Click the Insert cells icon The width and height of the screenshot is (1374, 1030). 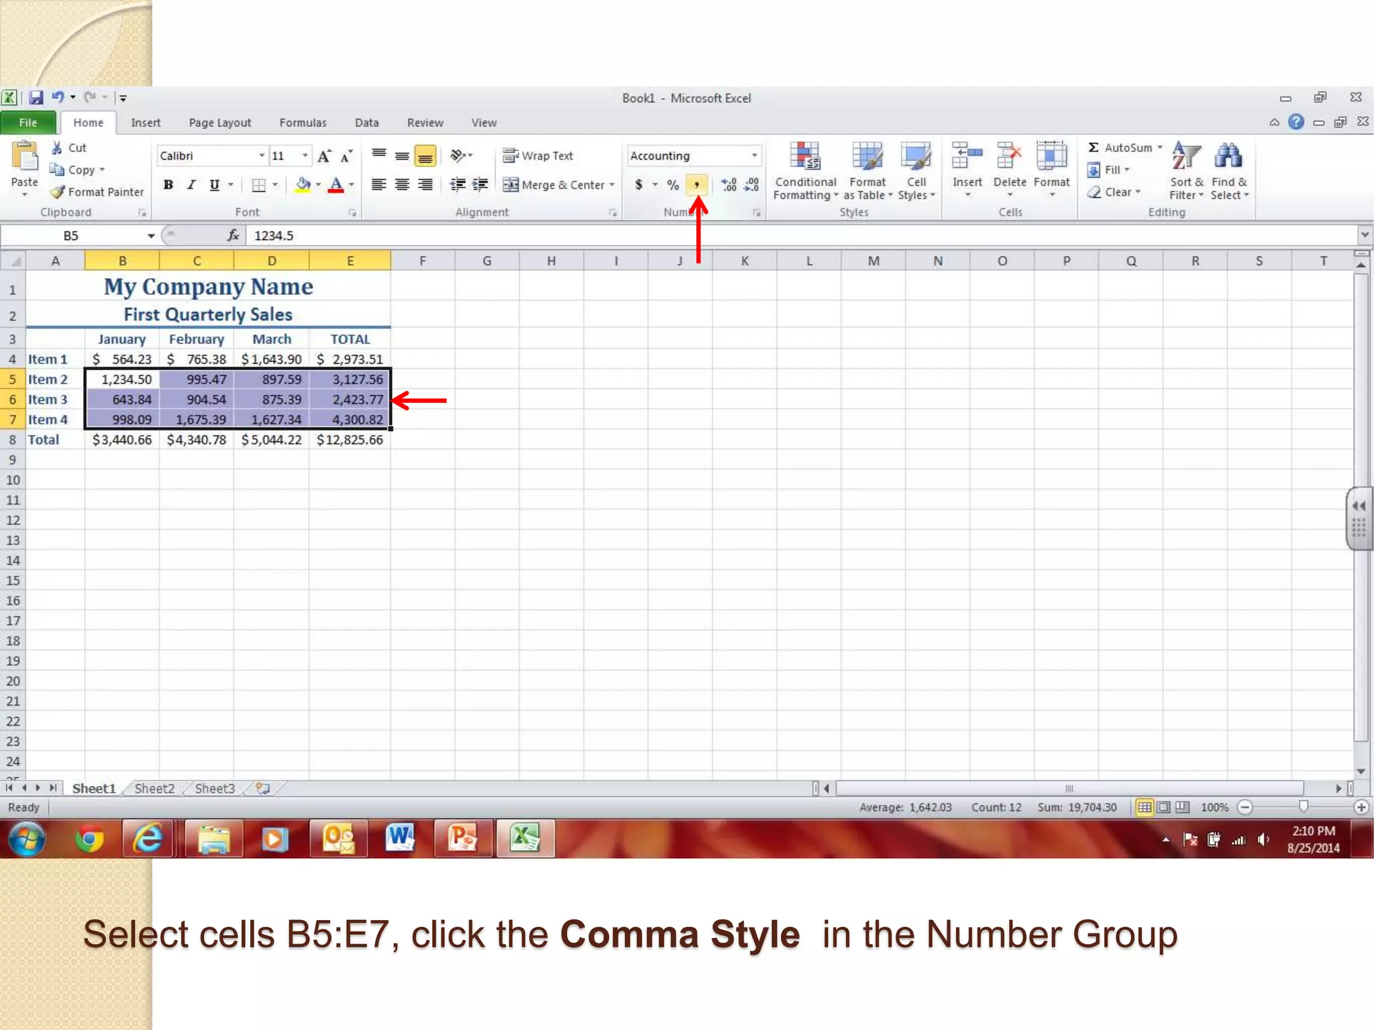point(967,157)
